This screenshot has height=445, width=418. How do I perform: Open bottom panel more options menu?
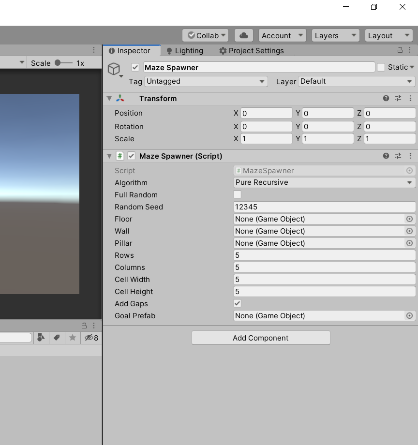[94, 326]
